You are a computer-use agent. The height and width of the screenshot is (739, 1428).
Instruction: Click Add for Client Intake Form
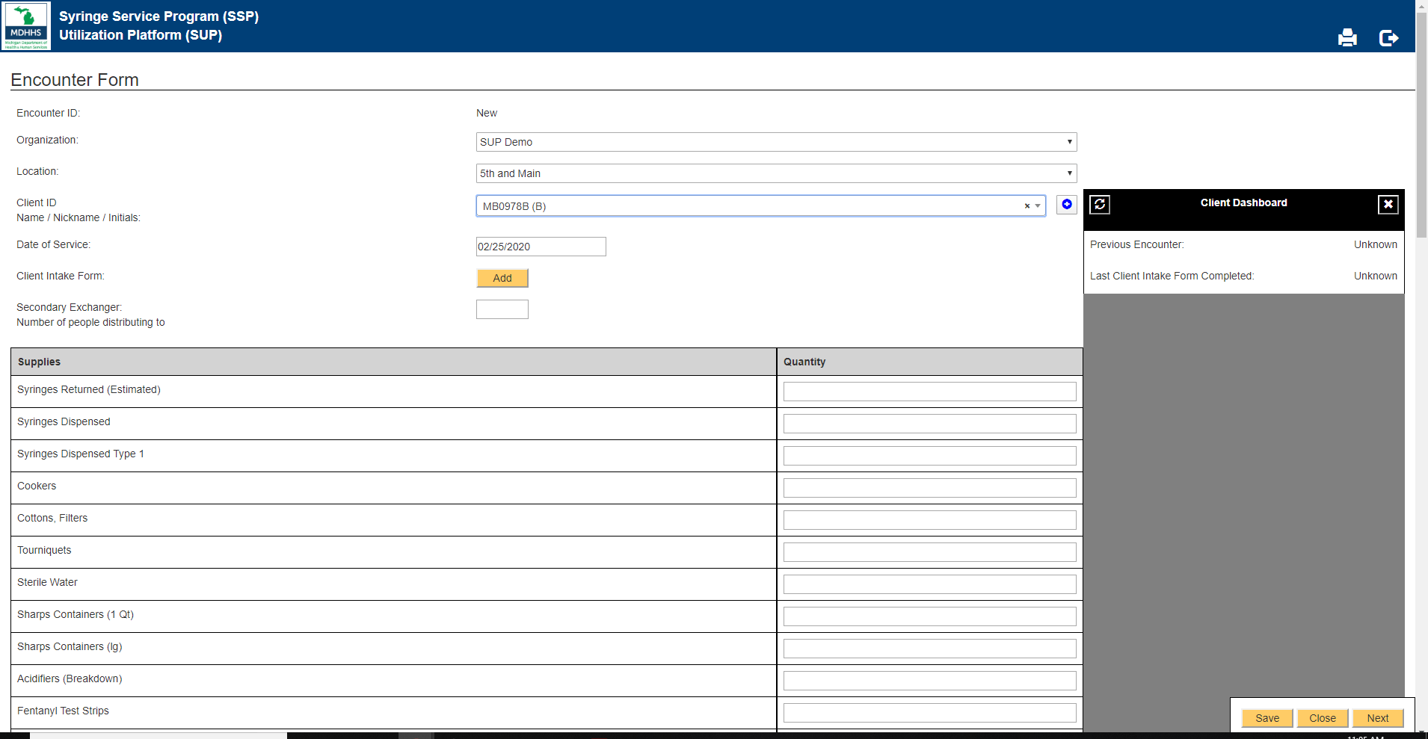tap(502, 278)
